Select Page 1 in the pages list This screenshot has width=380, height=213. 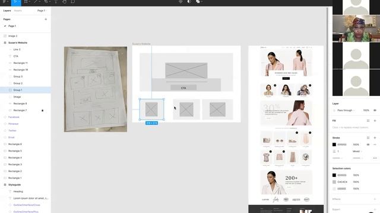coord(12,26)
